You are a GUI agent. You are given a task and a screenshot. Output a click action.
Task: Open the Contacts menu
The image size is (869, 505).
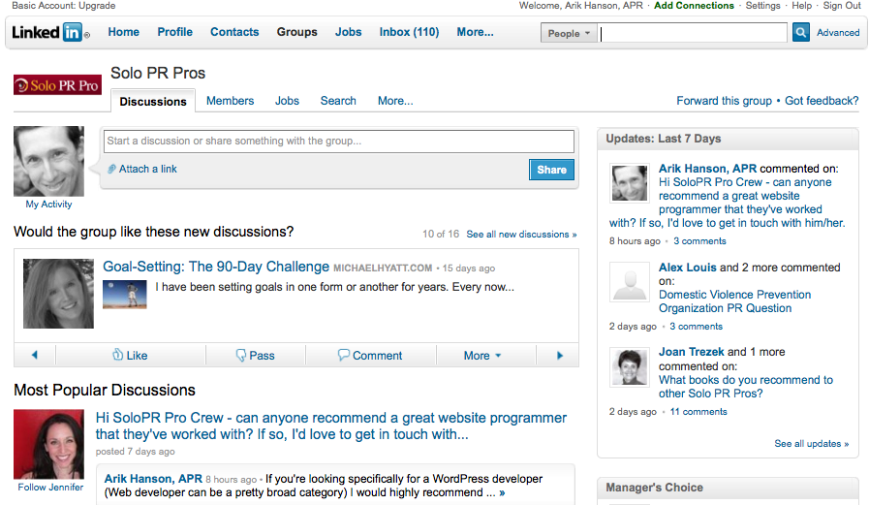[234, 32]
